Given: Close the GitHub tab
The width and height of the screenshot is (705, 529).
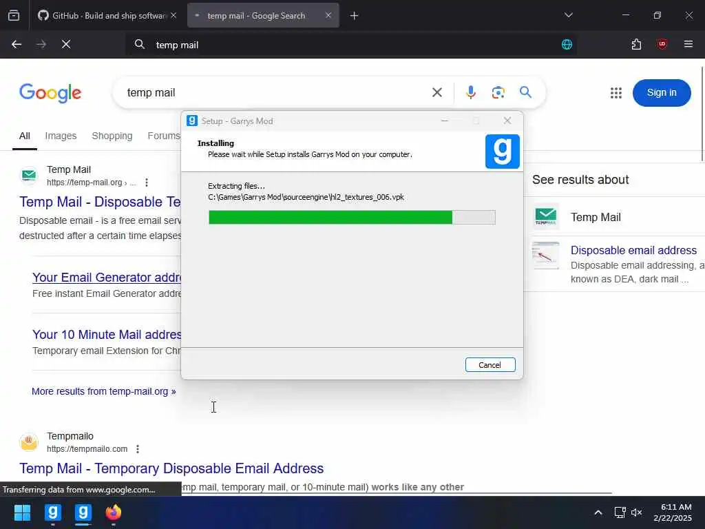Looking at the screenshot, I should (x=173, y=16).
